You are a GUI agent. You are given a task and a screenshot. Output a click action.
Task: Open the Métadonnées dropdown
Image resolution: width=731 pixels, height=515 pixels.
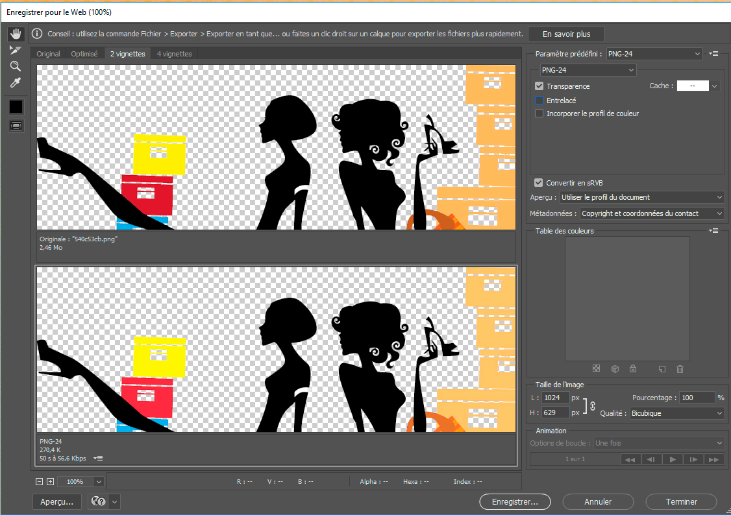coord(652,213)
